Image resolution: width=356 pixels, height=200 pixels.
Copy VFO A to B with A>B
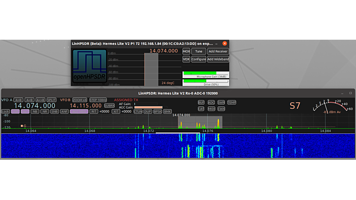[x=18, y=100]
